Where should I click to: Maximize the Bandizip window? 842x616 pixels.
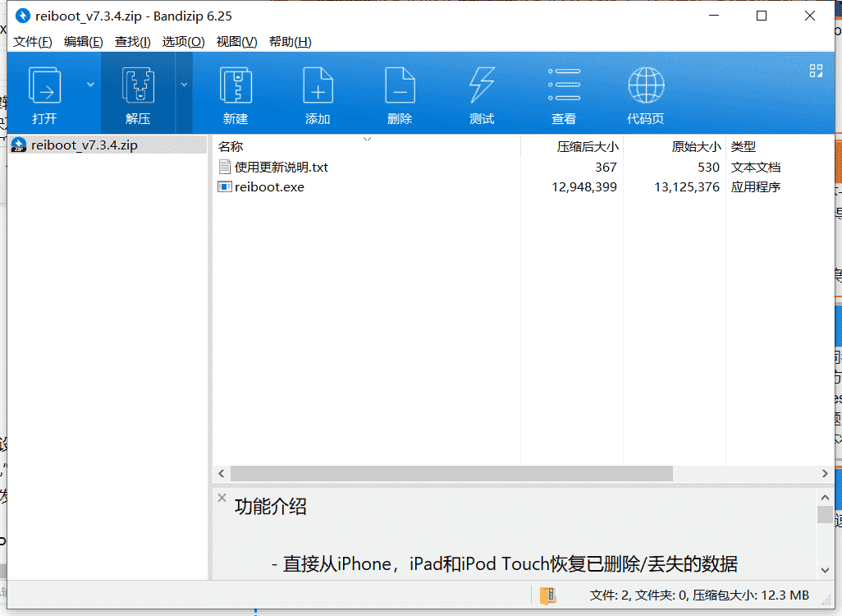point(762,16)
